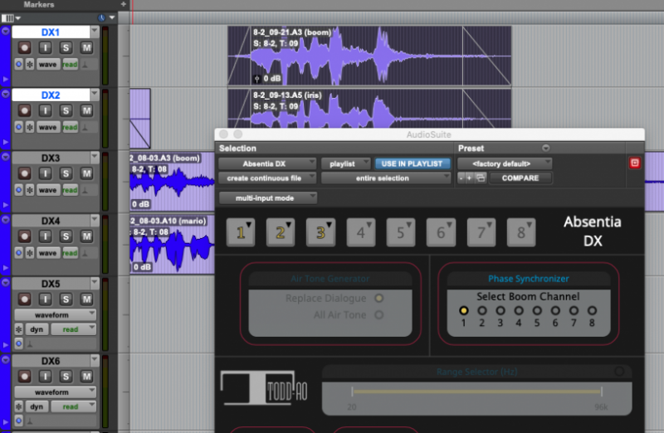664x433 pixels.
Task: Mute the DX6 track
Action: coord(86,377)
